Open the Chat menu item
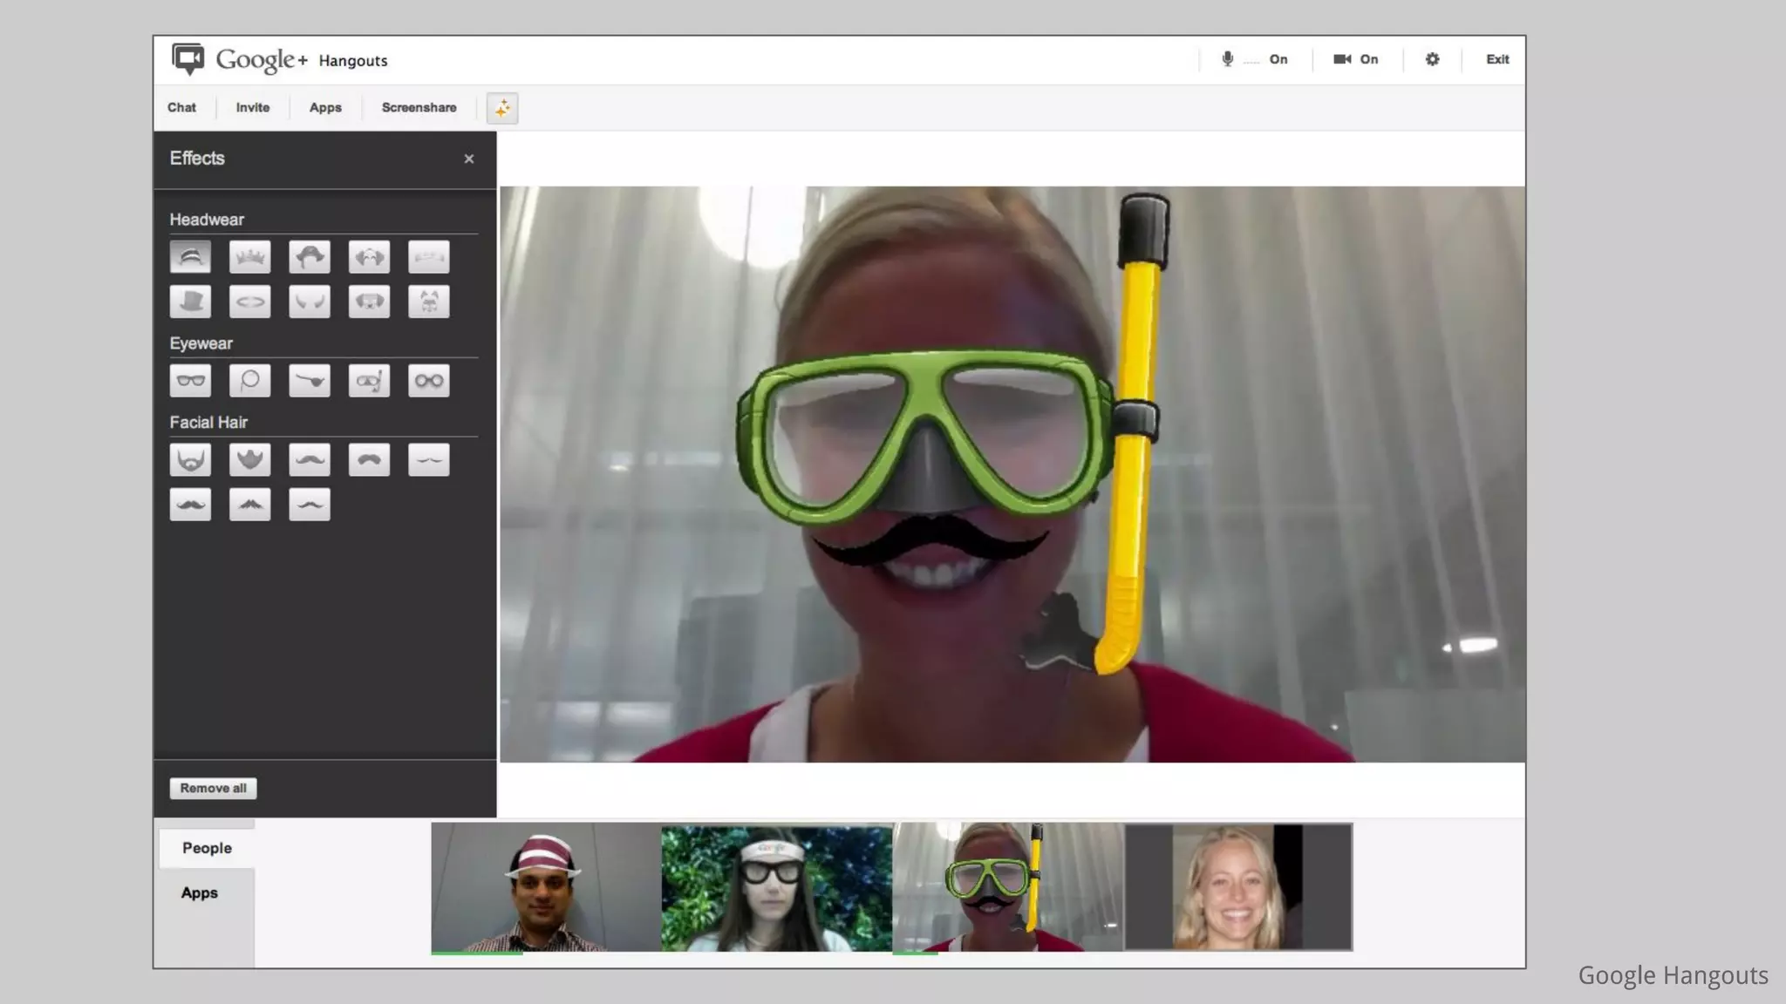This screenshot has width=1786, height=1004. [181, 107]
